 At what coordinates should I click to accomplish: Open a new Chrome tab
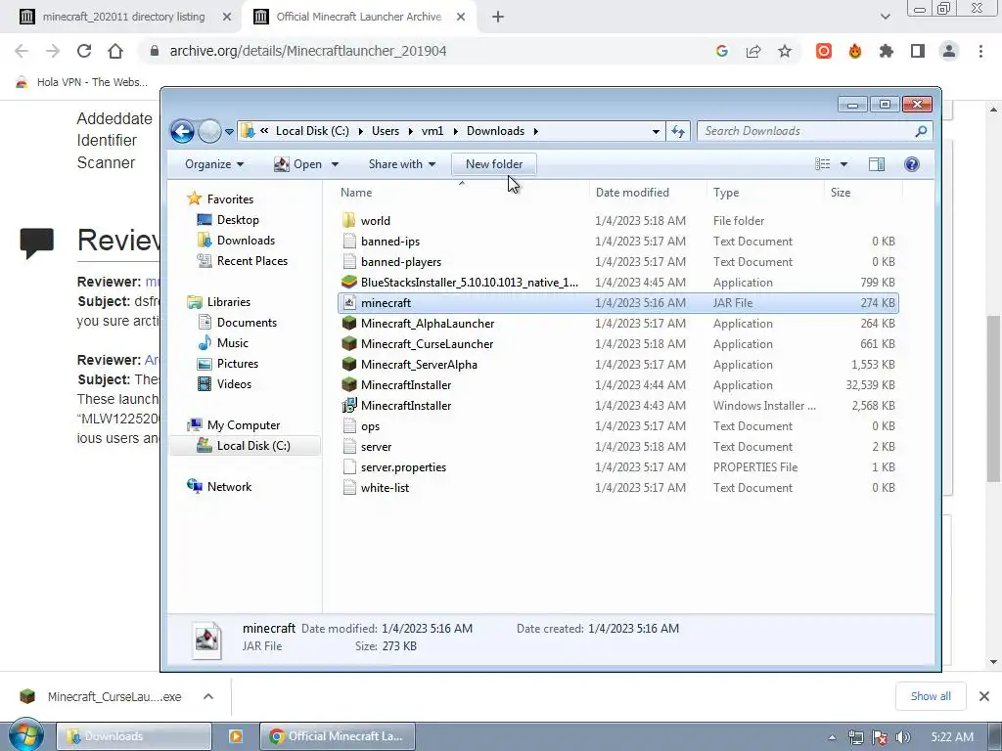[x=498, y=18]
